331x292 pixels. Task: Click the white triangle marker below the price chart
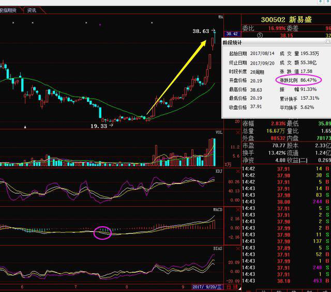coord(25,127)
